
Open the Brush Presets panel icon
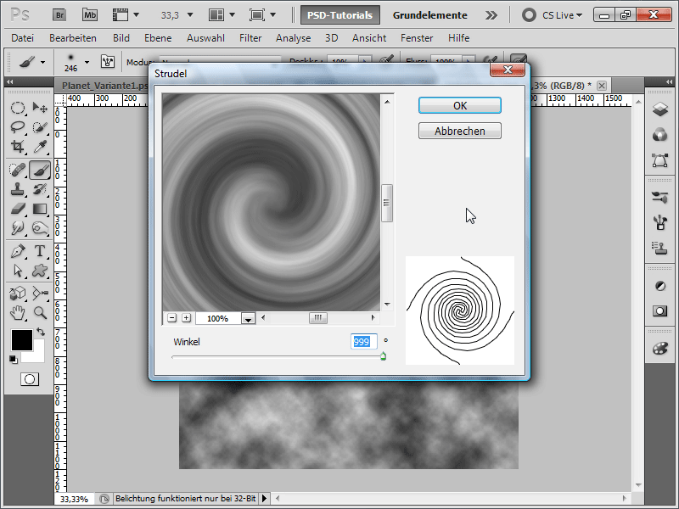660,198
